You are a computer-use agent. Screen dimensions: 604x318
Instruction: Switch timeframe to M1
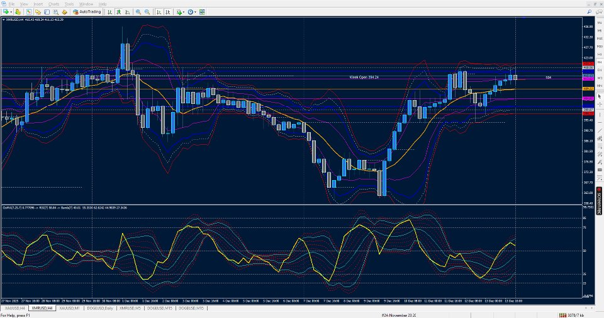[600, 23]
